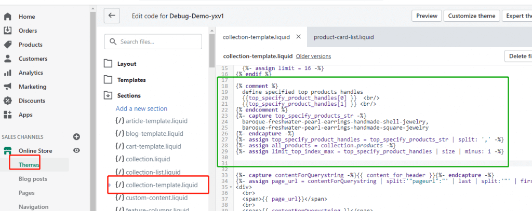Open the Older versions link

pos(313,56)
